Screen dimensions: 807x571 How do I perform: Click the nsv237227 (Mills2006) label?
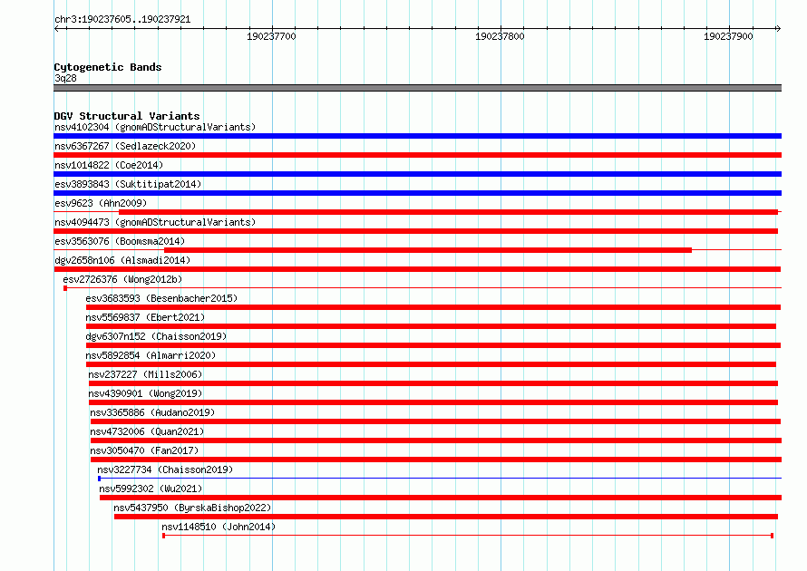coord(145,374)
